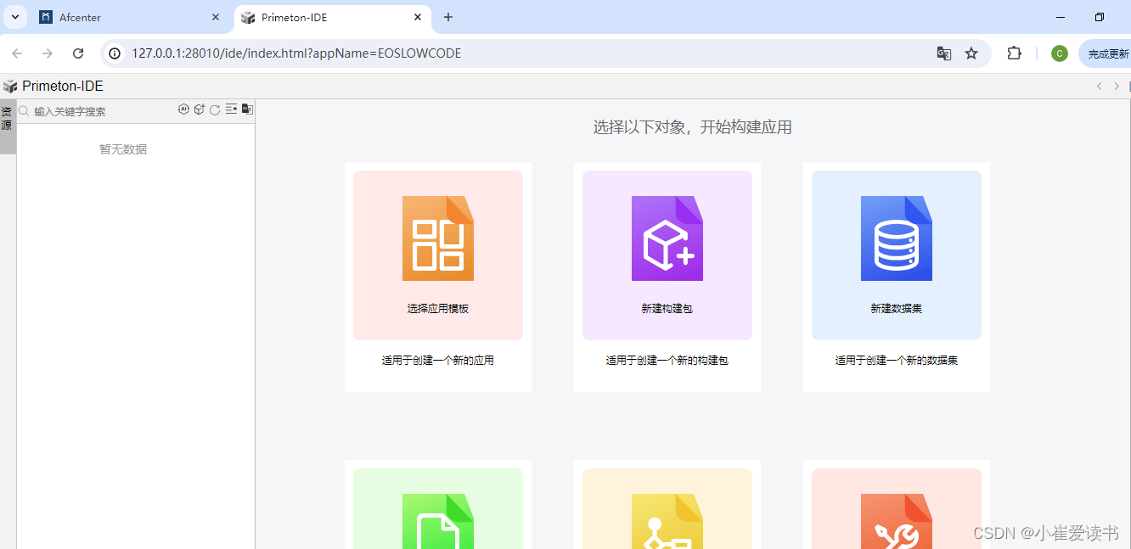Open the browser extensions menu
The height and width of the screenshot is (549, 1131).
tap(1014, 53)
